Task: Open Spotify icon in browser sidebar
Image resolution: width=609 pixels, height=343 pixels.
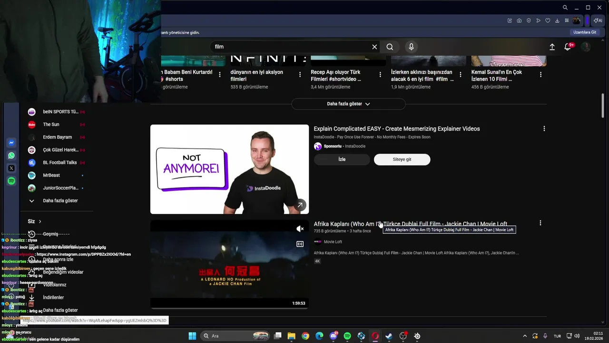Action: click(x=11, y=181)
